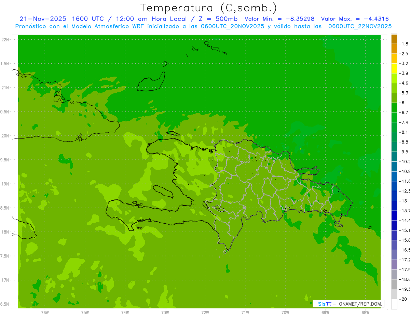This screenshot has width=410, height=317.
Task: Choose legend swatch between -8.1 and -8.8
Action: pyautogui.click(x=394, y=137)
